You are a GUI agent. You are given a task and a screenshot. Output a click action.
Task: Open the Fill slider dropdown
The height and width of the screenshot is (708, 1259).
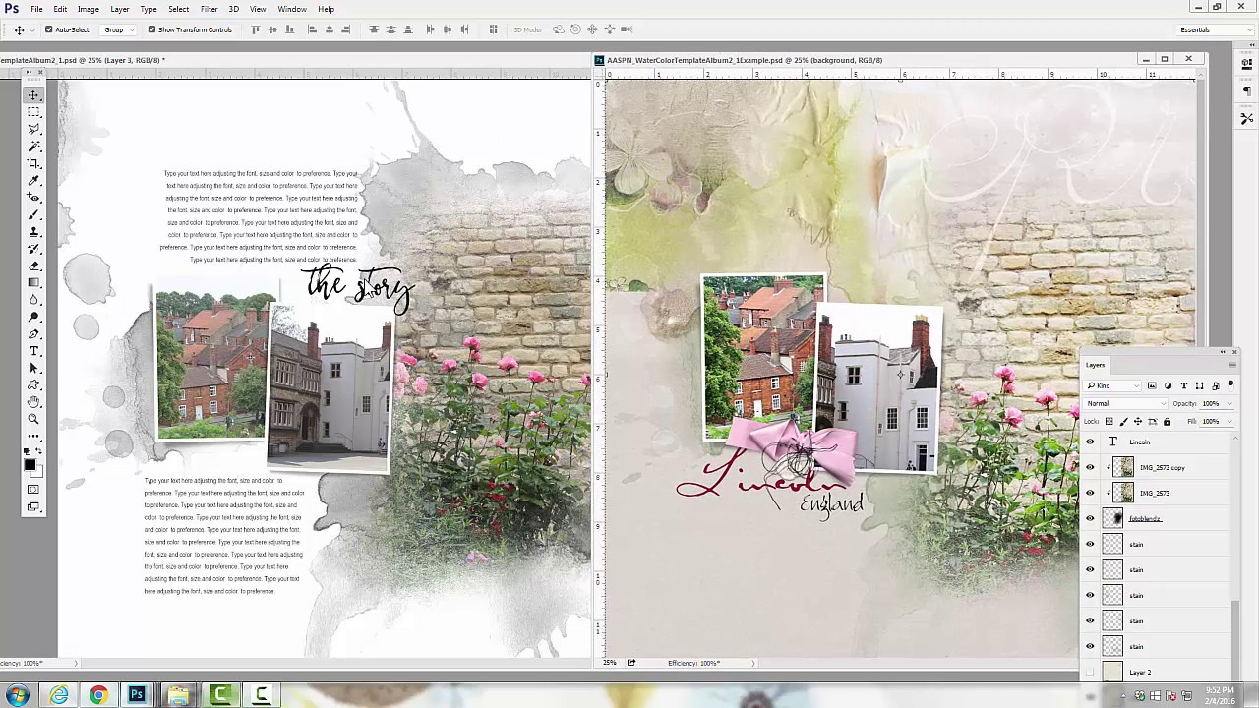(x=1229, y=422)
